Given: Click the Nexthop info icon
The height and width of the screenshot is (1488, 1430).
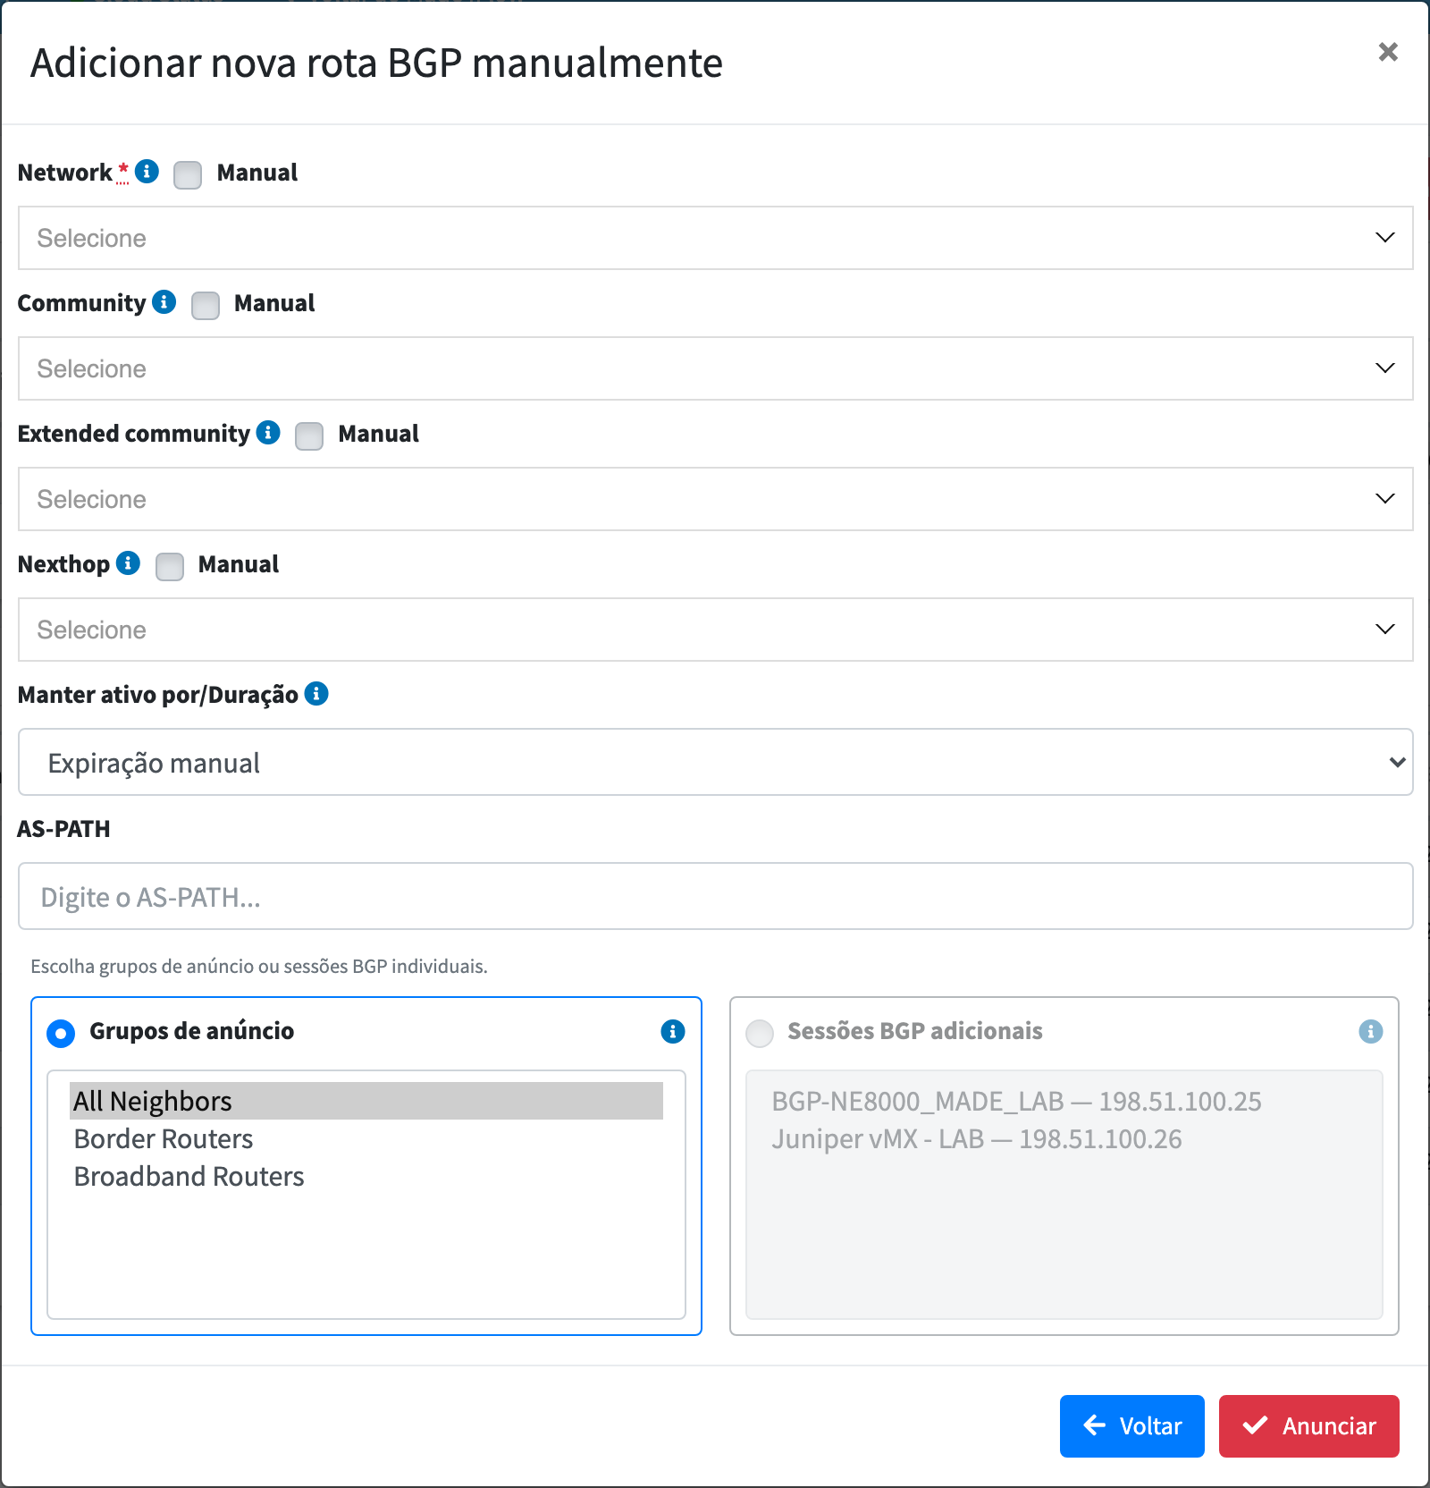Looking at the screenshot, I should click(129, 562).
